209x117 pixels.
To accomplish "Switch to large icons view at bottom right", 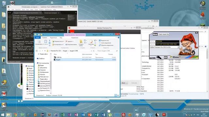I will point(118,95).
